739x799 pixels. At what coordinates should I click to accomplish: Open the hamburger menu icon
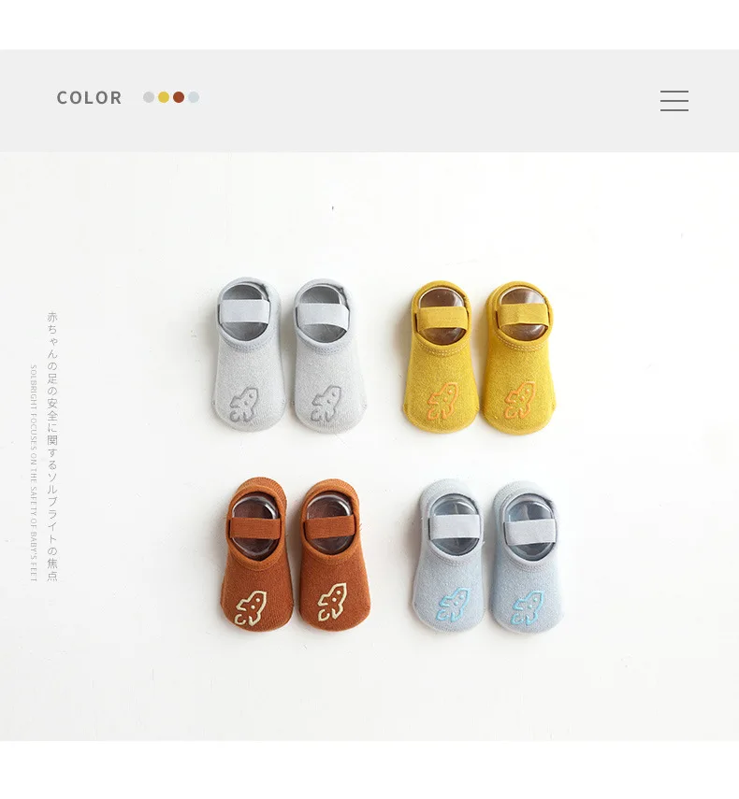674,100
